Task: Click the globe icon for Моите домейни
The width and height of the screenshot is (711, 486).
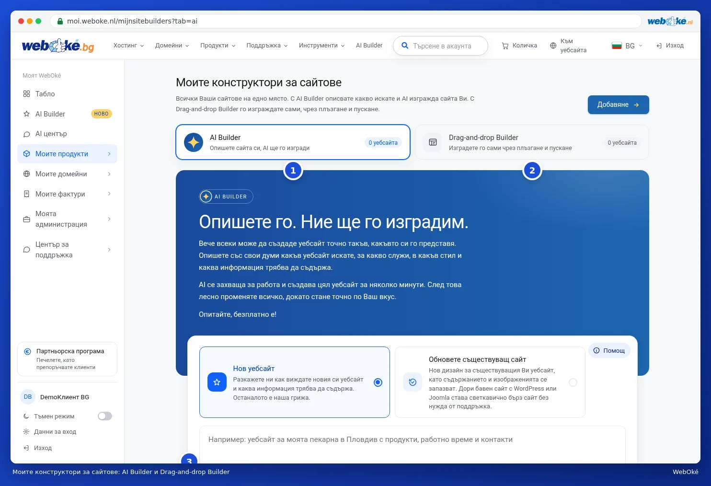Action: click(26, 174)
